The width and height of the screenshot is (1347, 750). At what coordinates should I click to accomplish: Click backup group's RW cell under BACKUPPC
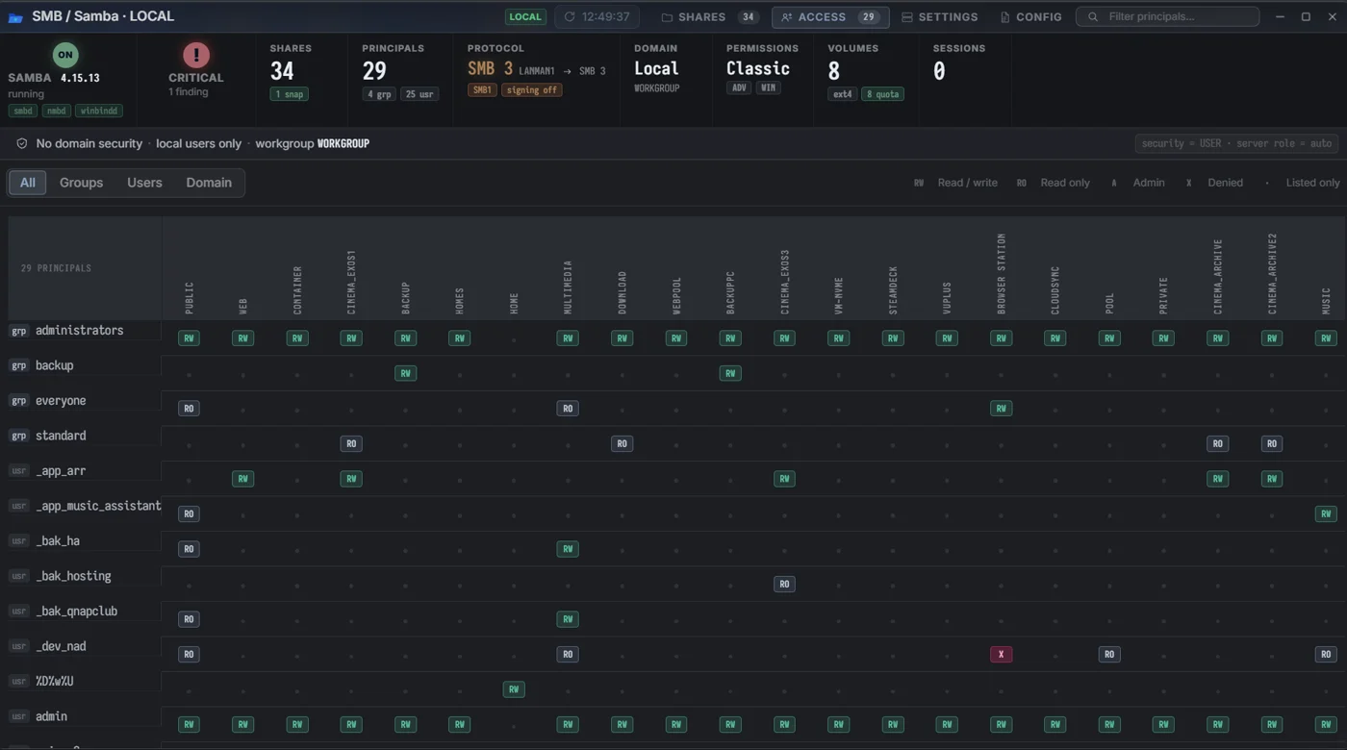coord(730,373)
